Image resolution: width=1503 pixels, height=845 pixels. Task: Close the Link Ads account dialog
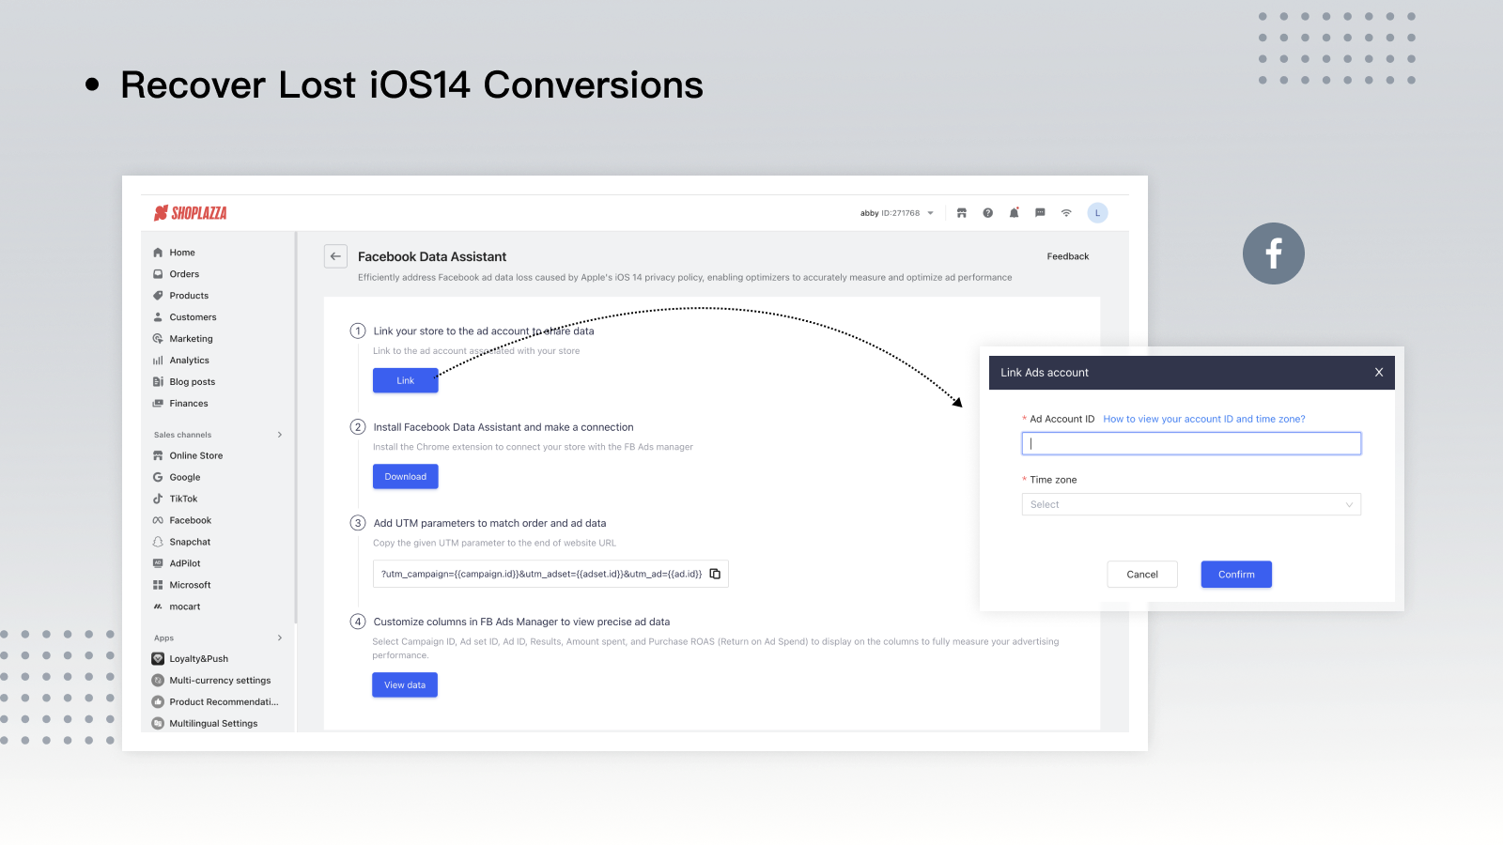pos(1379,373)
